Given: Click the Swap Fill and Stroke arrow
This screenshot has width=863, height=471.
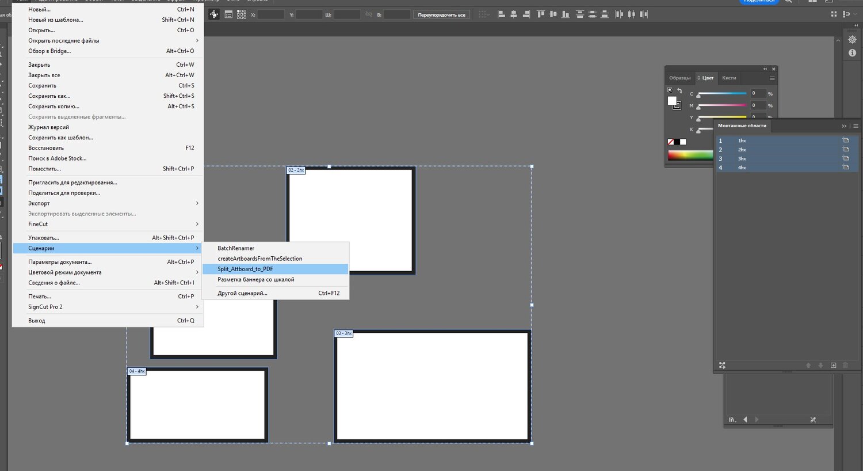Looking at the screenshot, I should 679,91.
